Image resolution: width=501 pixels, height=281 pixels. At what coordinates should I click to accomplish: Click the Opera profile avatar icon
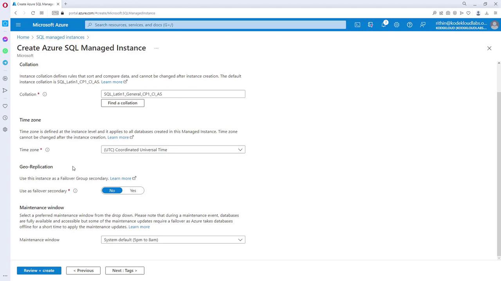[478, 13]
